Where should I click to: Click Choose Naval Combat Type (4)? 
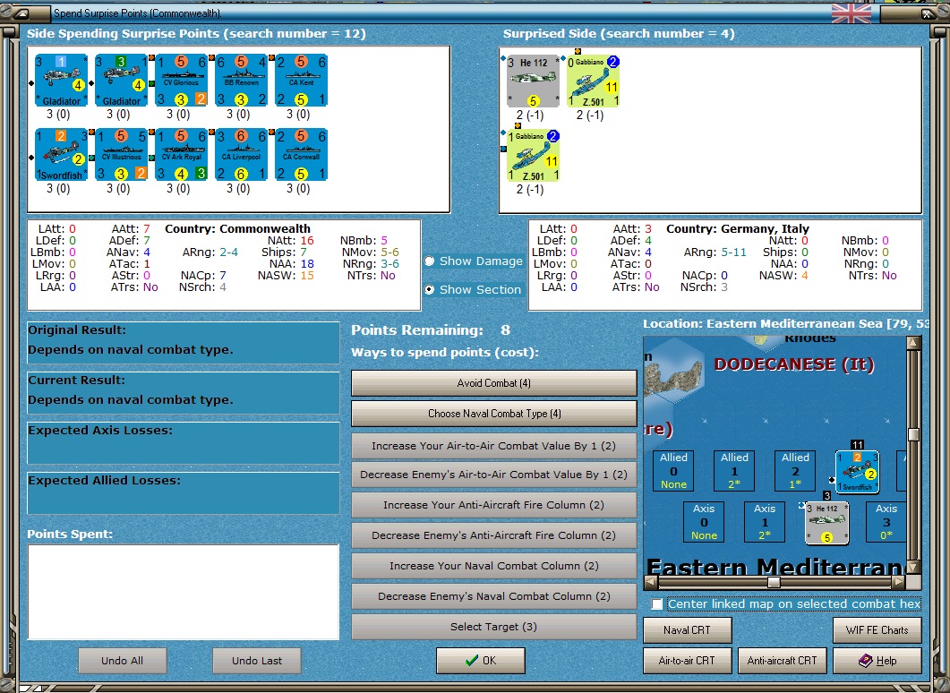pos(493,414)
